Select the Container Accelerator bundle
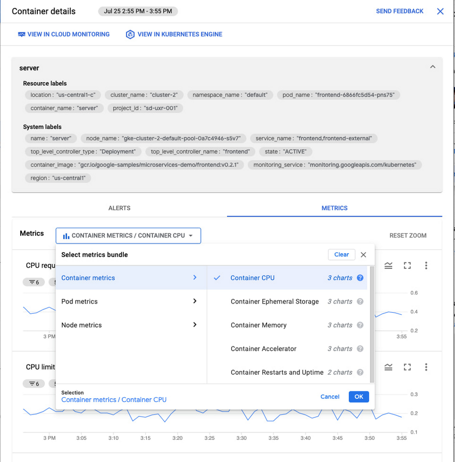The width and height of the screenshot is (455, 462). [x=287, y=348]
